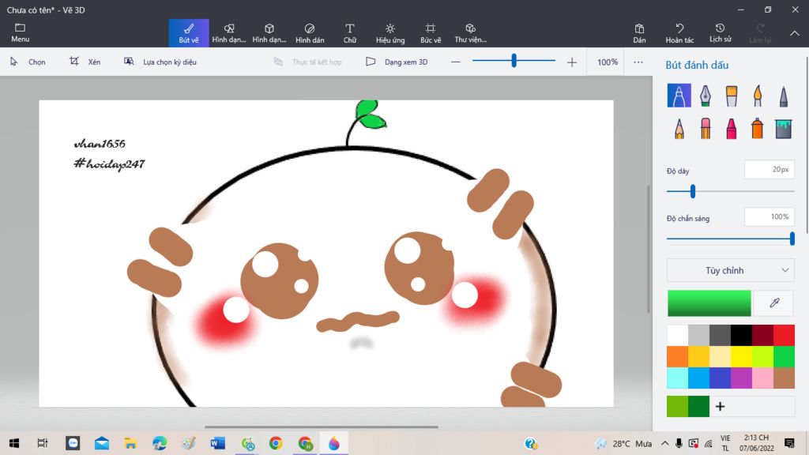Select the Watercolor brush tool
809x455 pixels.
(758, 96)
